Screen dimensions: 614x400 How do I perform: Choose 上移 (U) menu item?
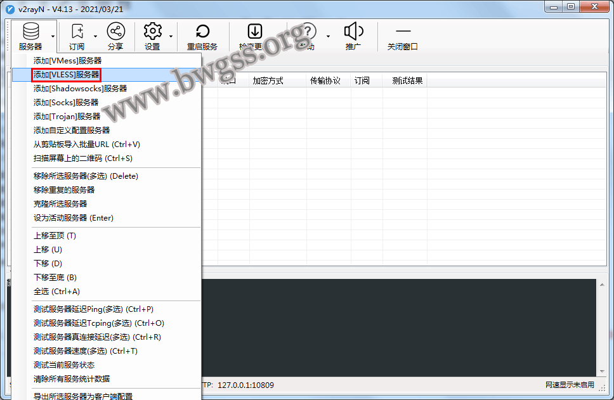pos(107,250)
